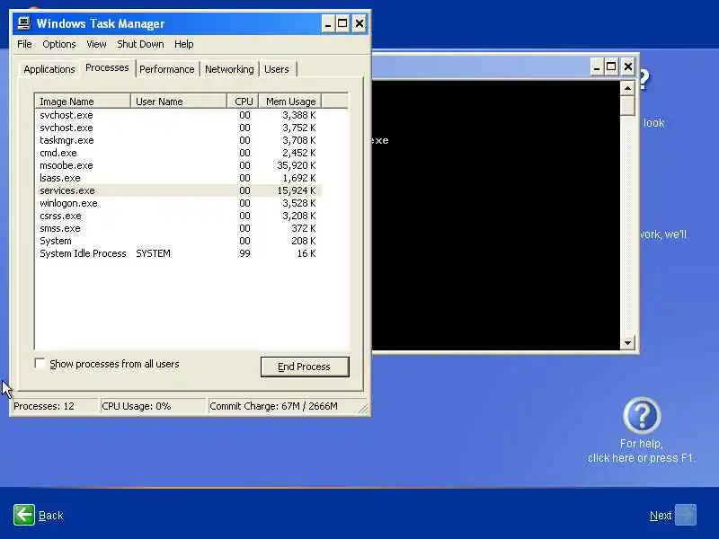Sort by User Name column header
Screen dimensions: 719x539
[x=179, y=102]
